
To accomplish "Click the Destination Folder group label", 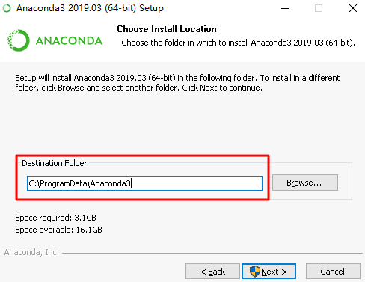I will [x=55, y=163].
